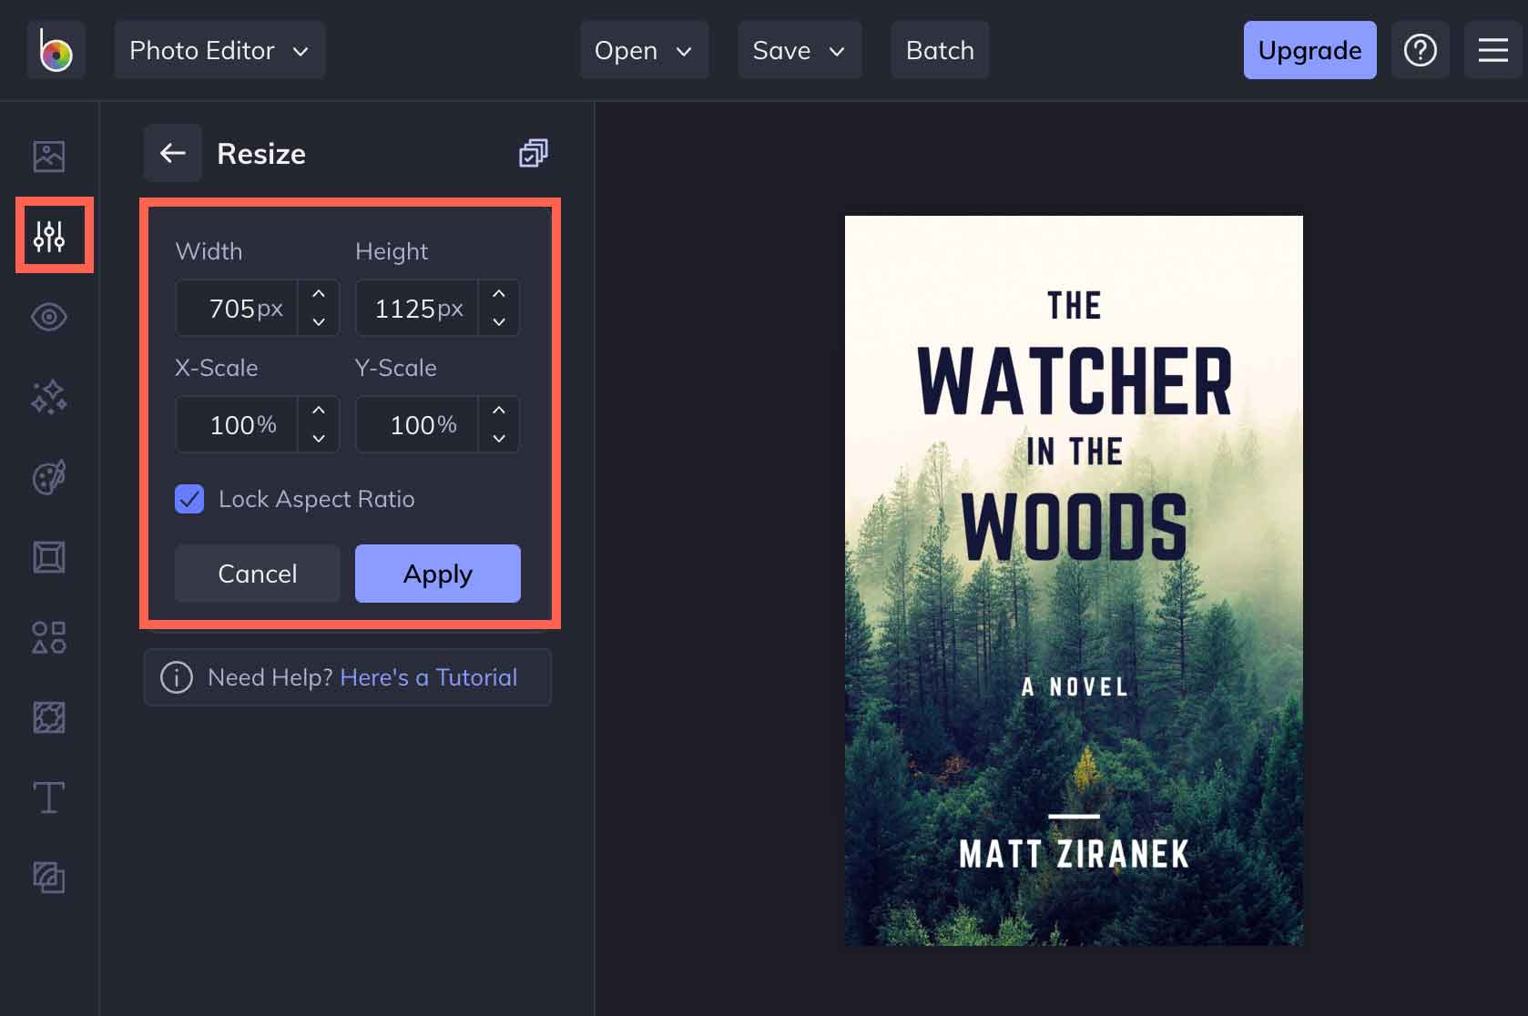Screen dimensions: 1528x1016
Task: Open the Text tool sidebar icon
Action: 49,798
